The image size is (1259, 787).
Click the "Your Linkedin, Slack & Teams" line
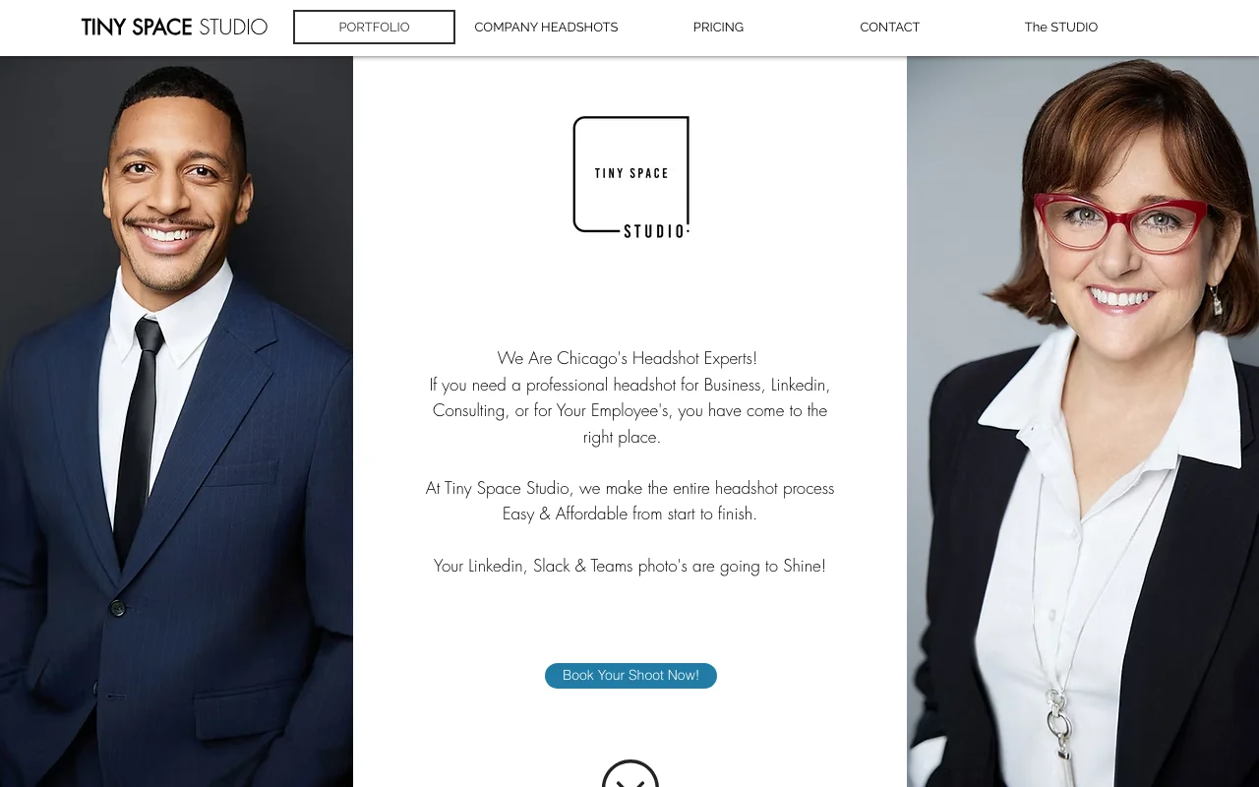[x=629, y=566]
